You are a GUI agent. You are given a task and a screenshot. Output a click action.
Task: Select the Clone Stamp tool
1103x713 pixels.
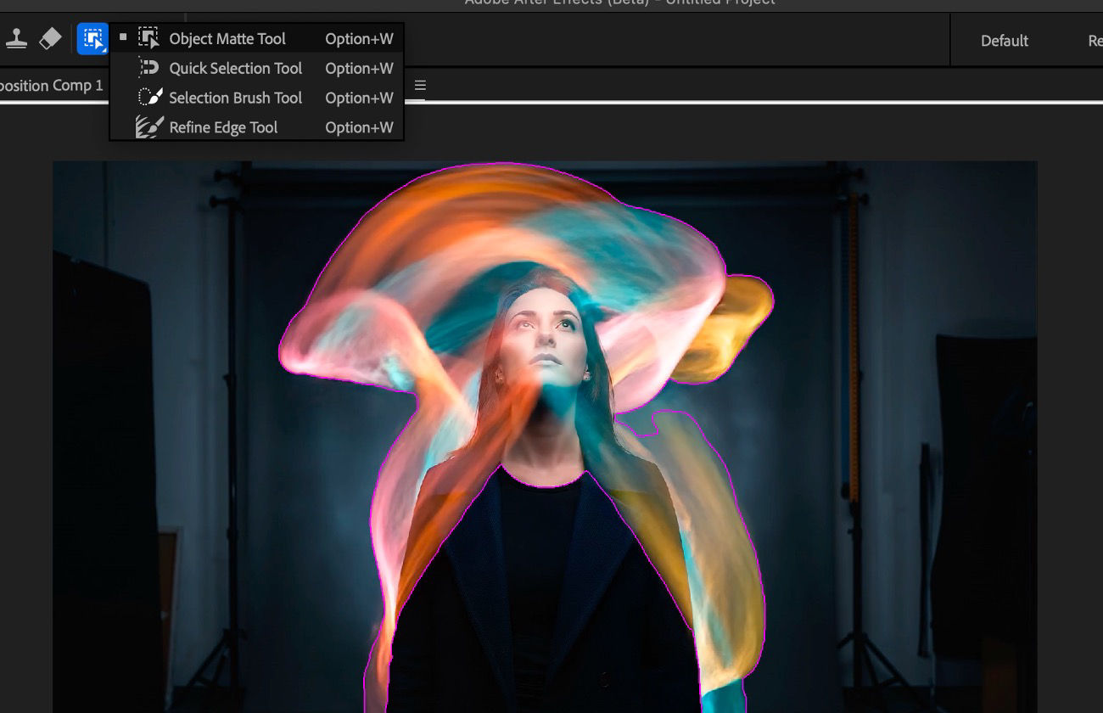coord(17,38)
